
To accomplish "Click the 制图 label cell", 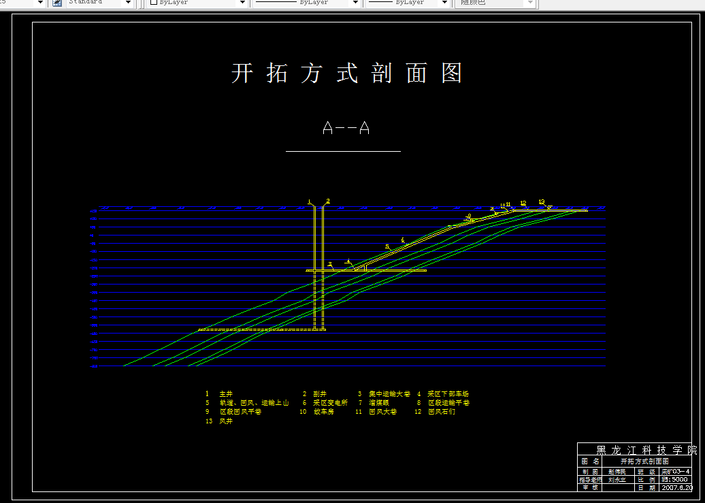I will pos(589,472).
